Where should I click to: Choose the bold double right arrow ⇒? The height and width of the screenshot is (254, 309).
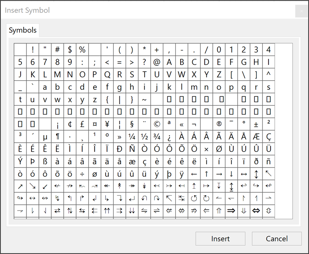tap(231, 211)
